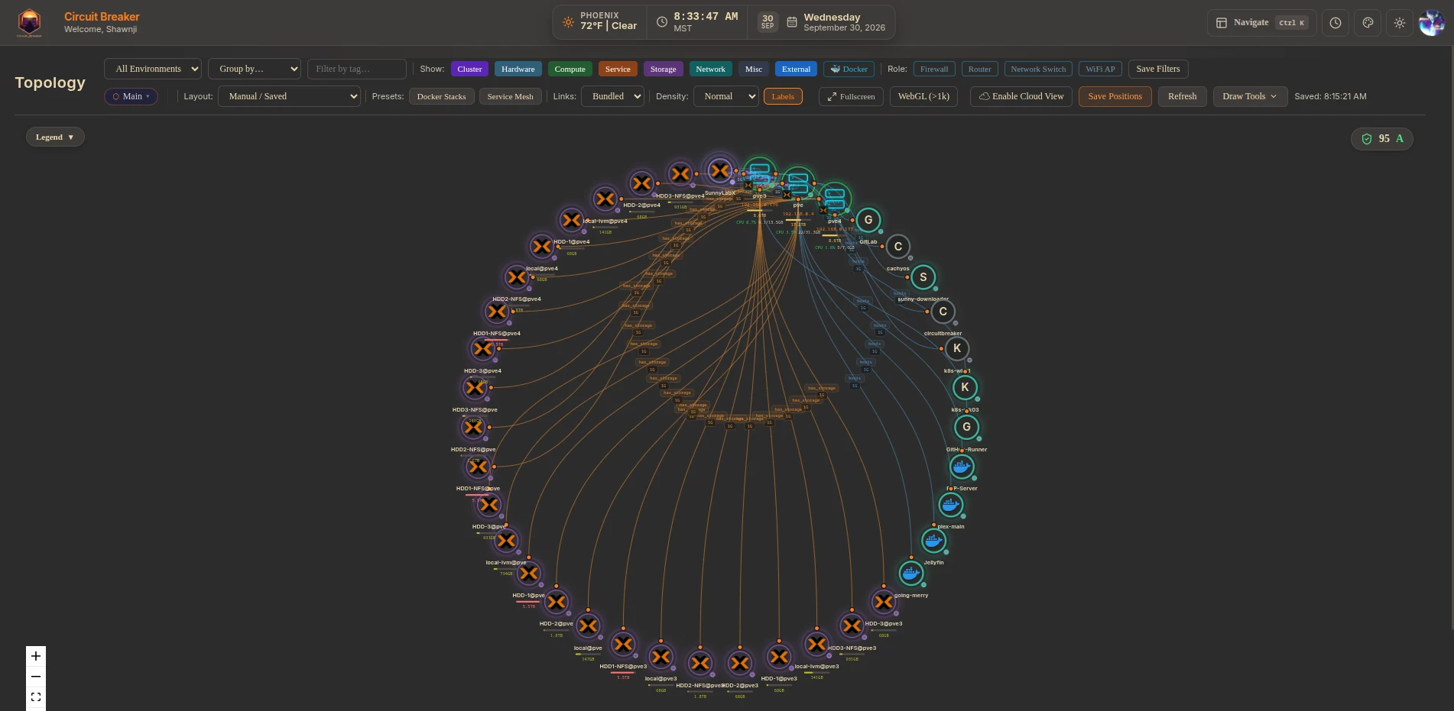This screenshot has height=711, width=1454.
Task: Expand the Legend panel
Action: click(x=55, y=137)
